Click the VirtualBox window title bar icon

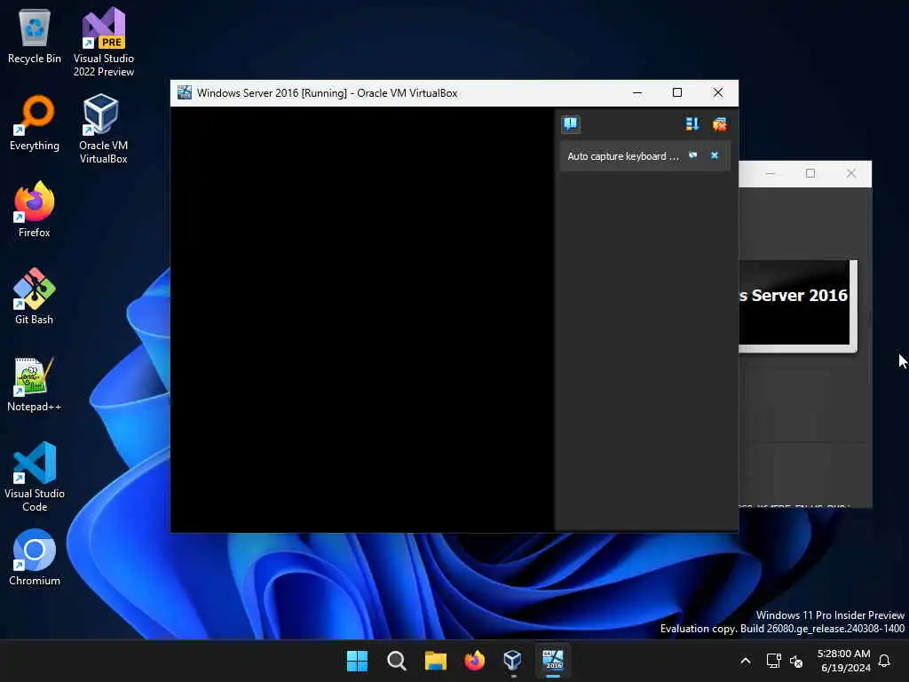coord(185,92)
